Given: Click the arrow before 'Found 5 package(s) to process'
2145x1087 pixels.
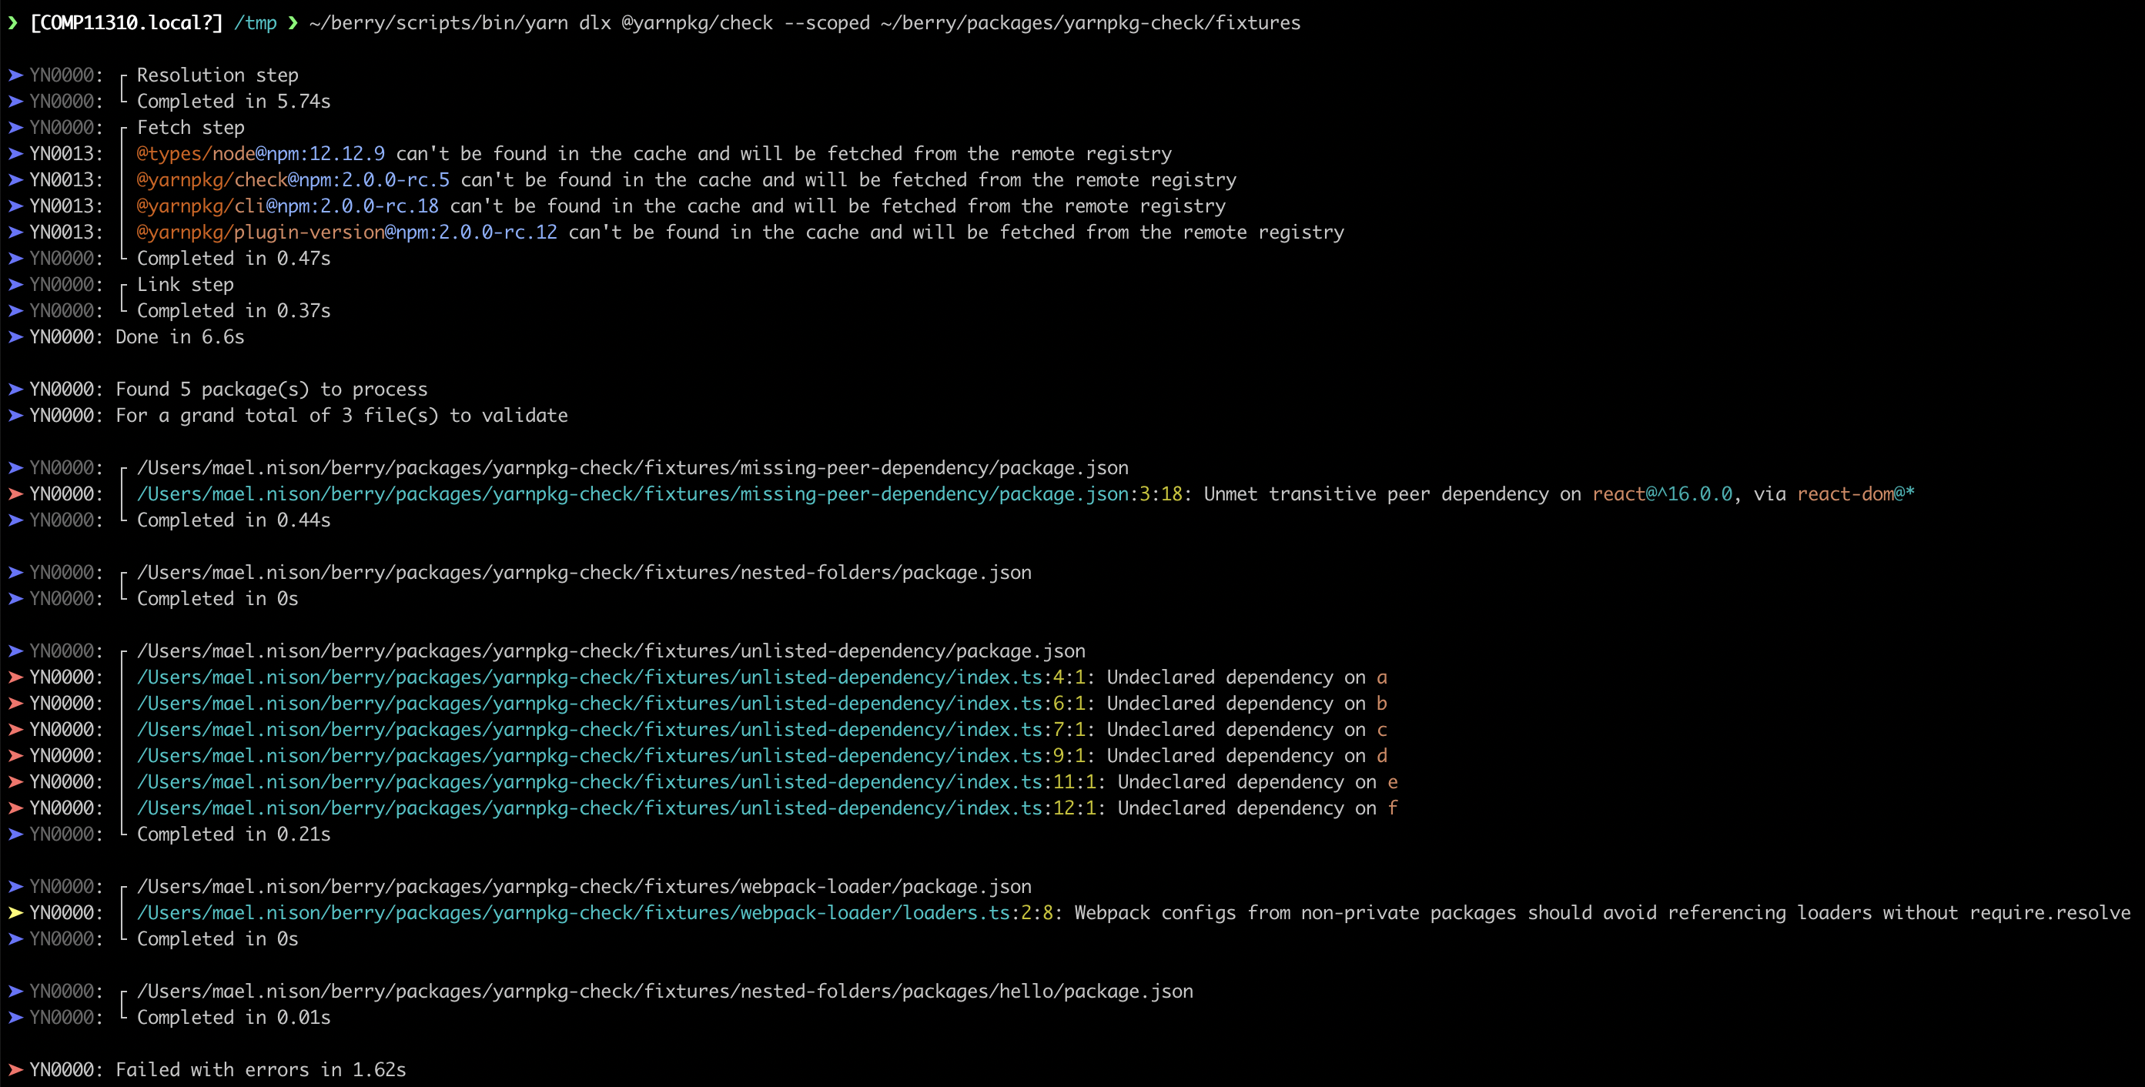Looking at the screenshot, I should tap(15, 389).
